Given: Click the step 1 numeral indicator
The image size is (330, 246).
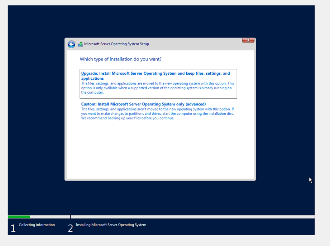Looking at the screenshot, I should (x=13, y=227).
